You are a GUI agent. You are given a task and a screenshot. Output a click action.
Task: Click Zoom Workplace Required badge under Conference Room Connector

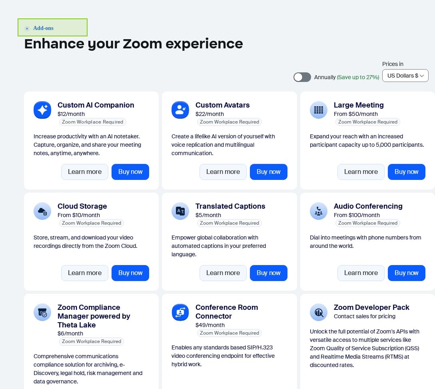(x=229, y=333)
